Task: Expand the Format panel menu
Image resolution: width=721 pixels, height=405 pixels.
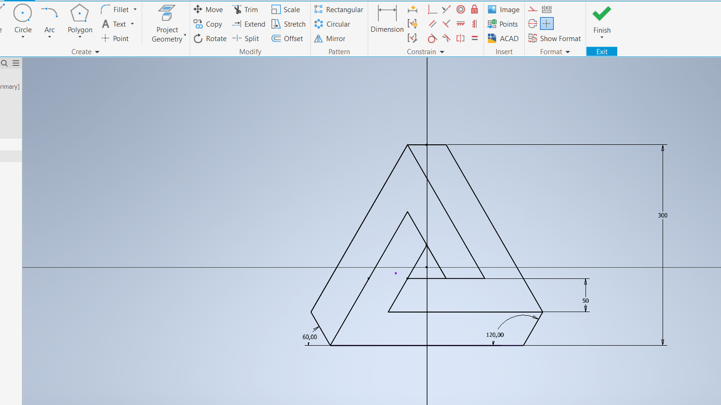Action: pyautogui.click(x=568, y=52)
